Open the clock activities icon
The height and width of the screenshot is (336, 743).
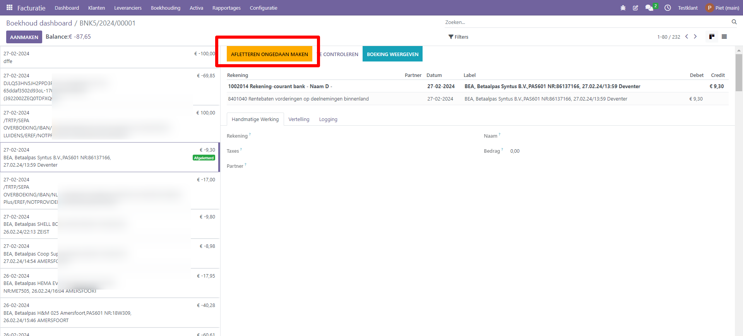tap(668, 8)
